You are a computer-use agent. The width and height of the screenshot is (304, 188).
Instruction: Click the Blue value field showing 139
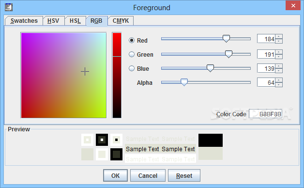[x=266, y=68]
